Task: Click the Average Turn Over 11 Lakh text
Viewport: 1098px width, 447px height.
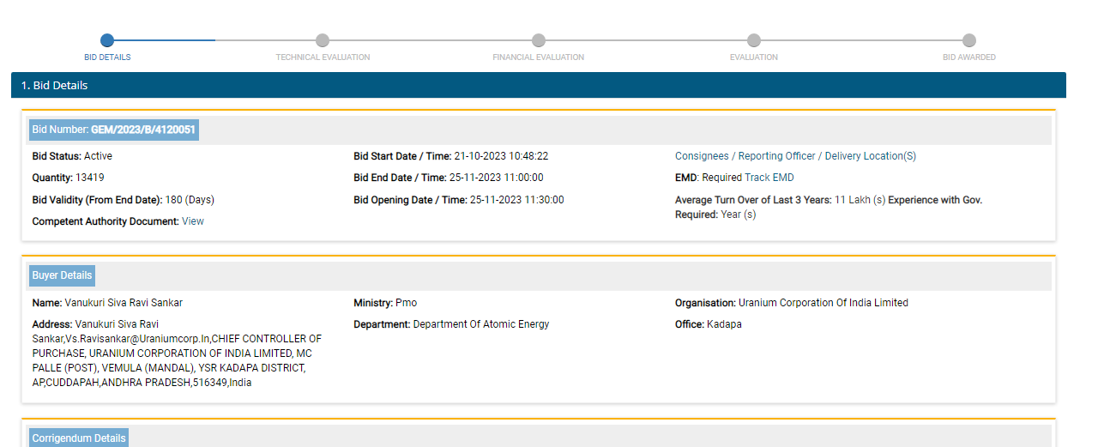Action: tap(780, 200)
